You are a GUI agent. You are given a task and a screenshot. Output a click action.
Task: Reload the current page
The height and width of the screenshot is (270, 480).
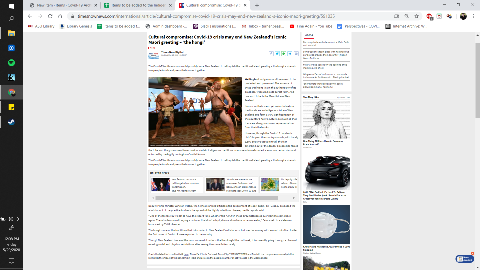[x=50, y=16]
